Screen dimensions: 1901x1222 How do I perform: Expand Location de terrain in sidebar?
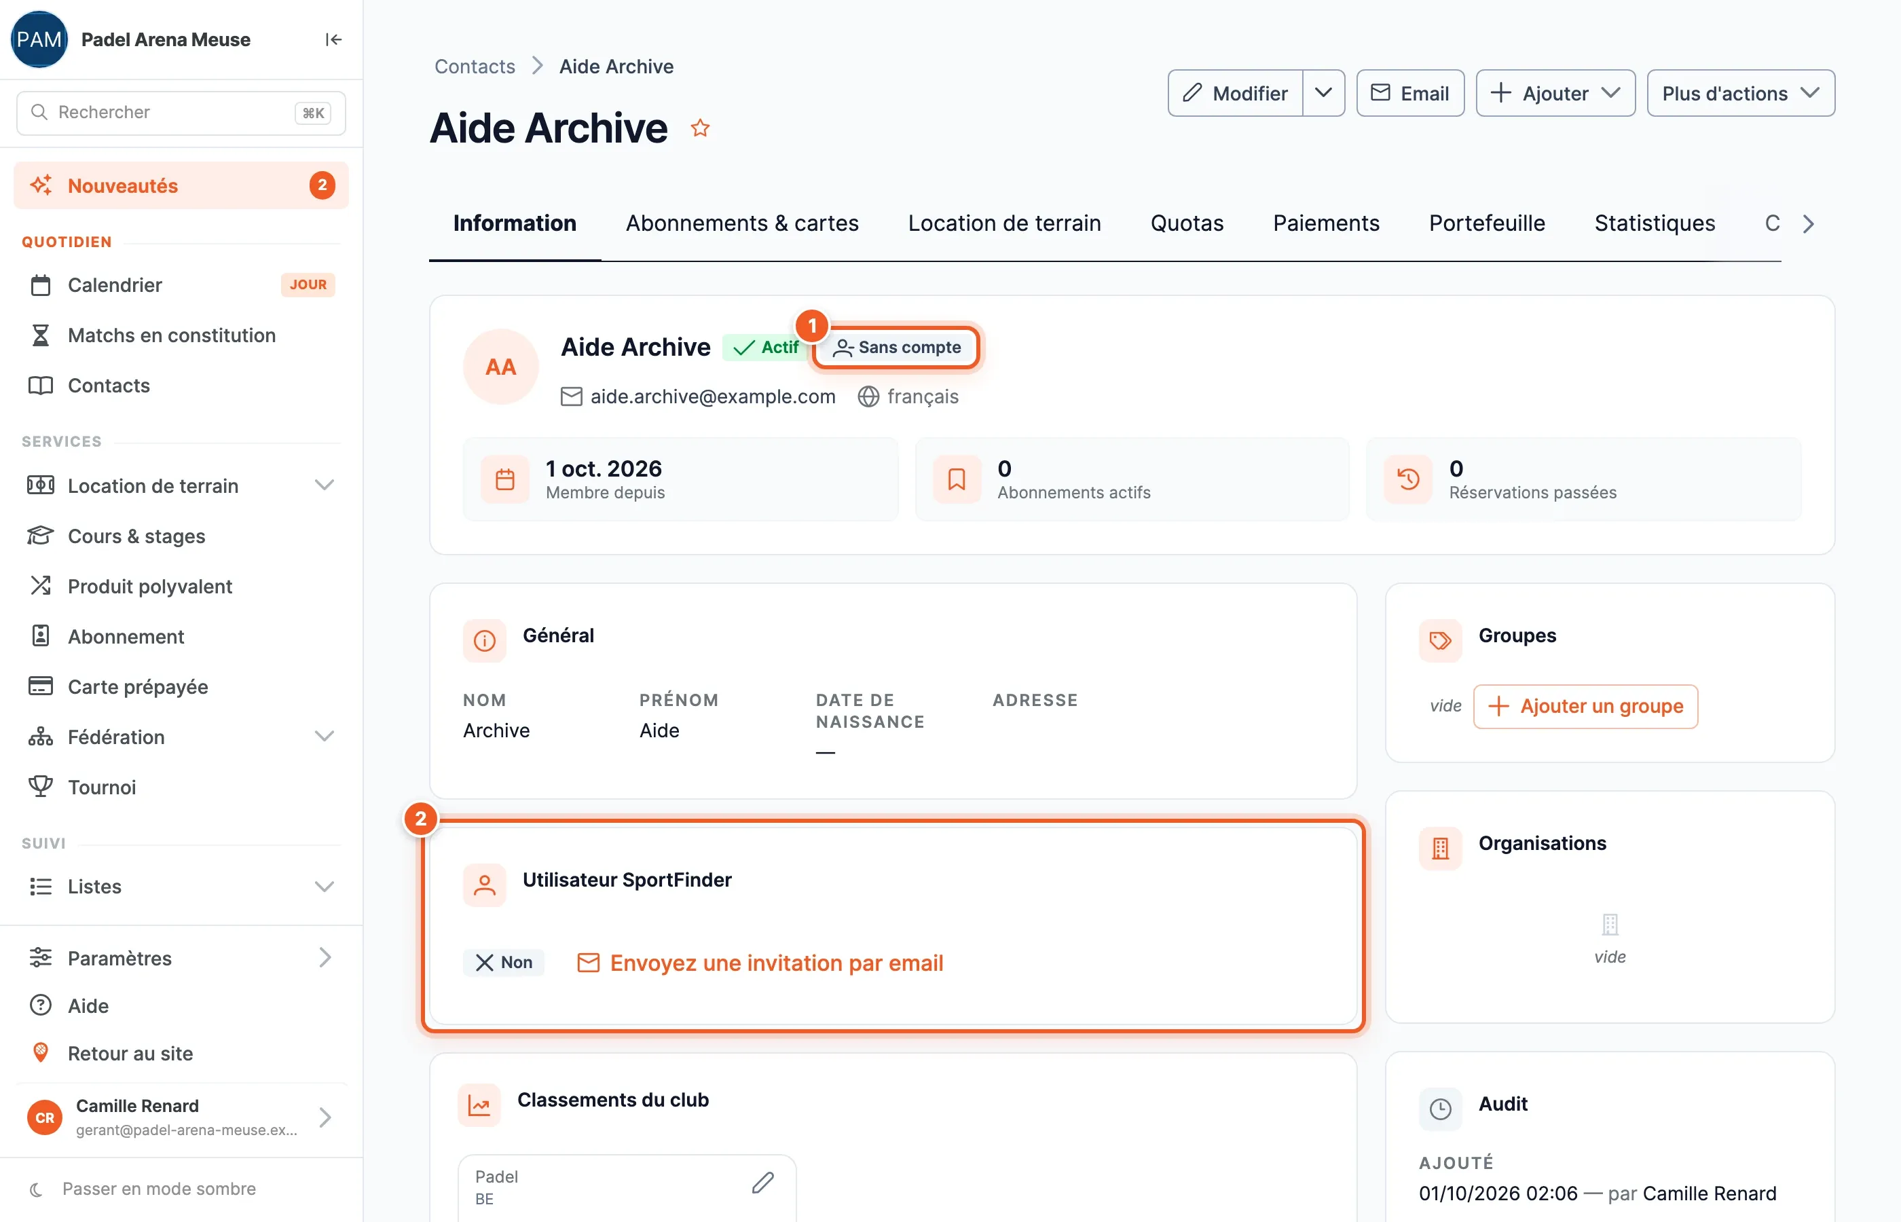coord(324,485)
